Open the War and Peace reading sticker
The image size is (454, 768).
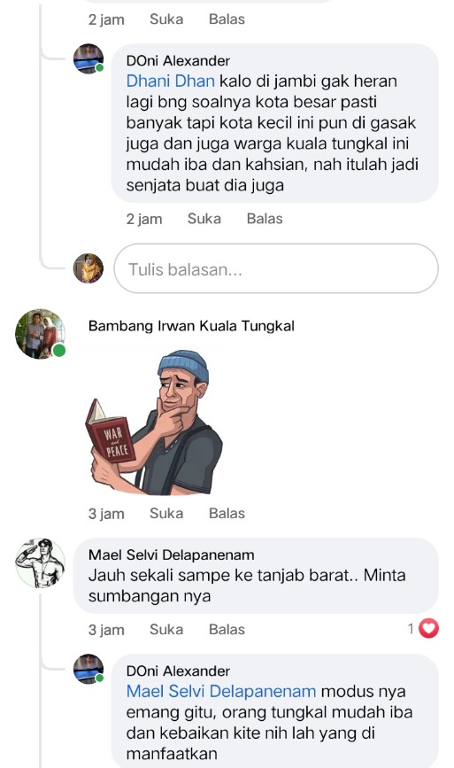pyautogui.click(x=156, y=423)
